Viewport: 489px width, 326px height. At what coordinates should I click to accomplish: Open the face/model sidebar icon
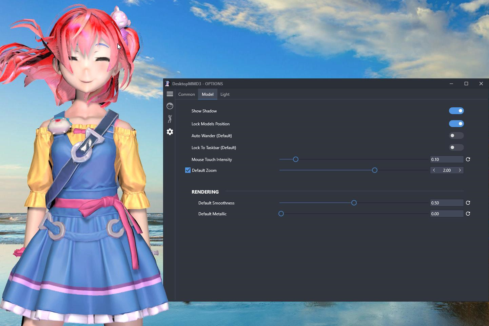pos(170,106)
